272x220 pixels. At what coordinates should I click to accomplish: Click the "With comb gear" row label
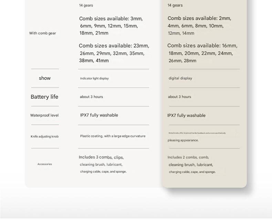[42, 33]
